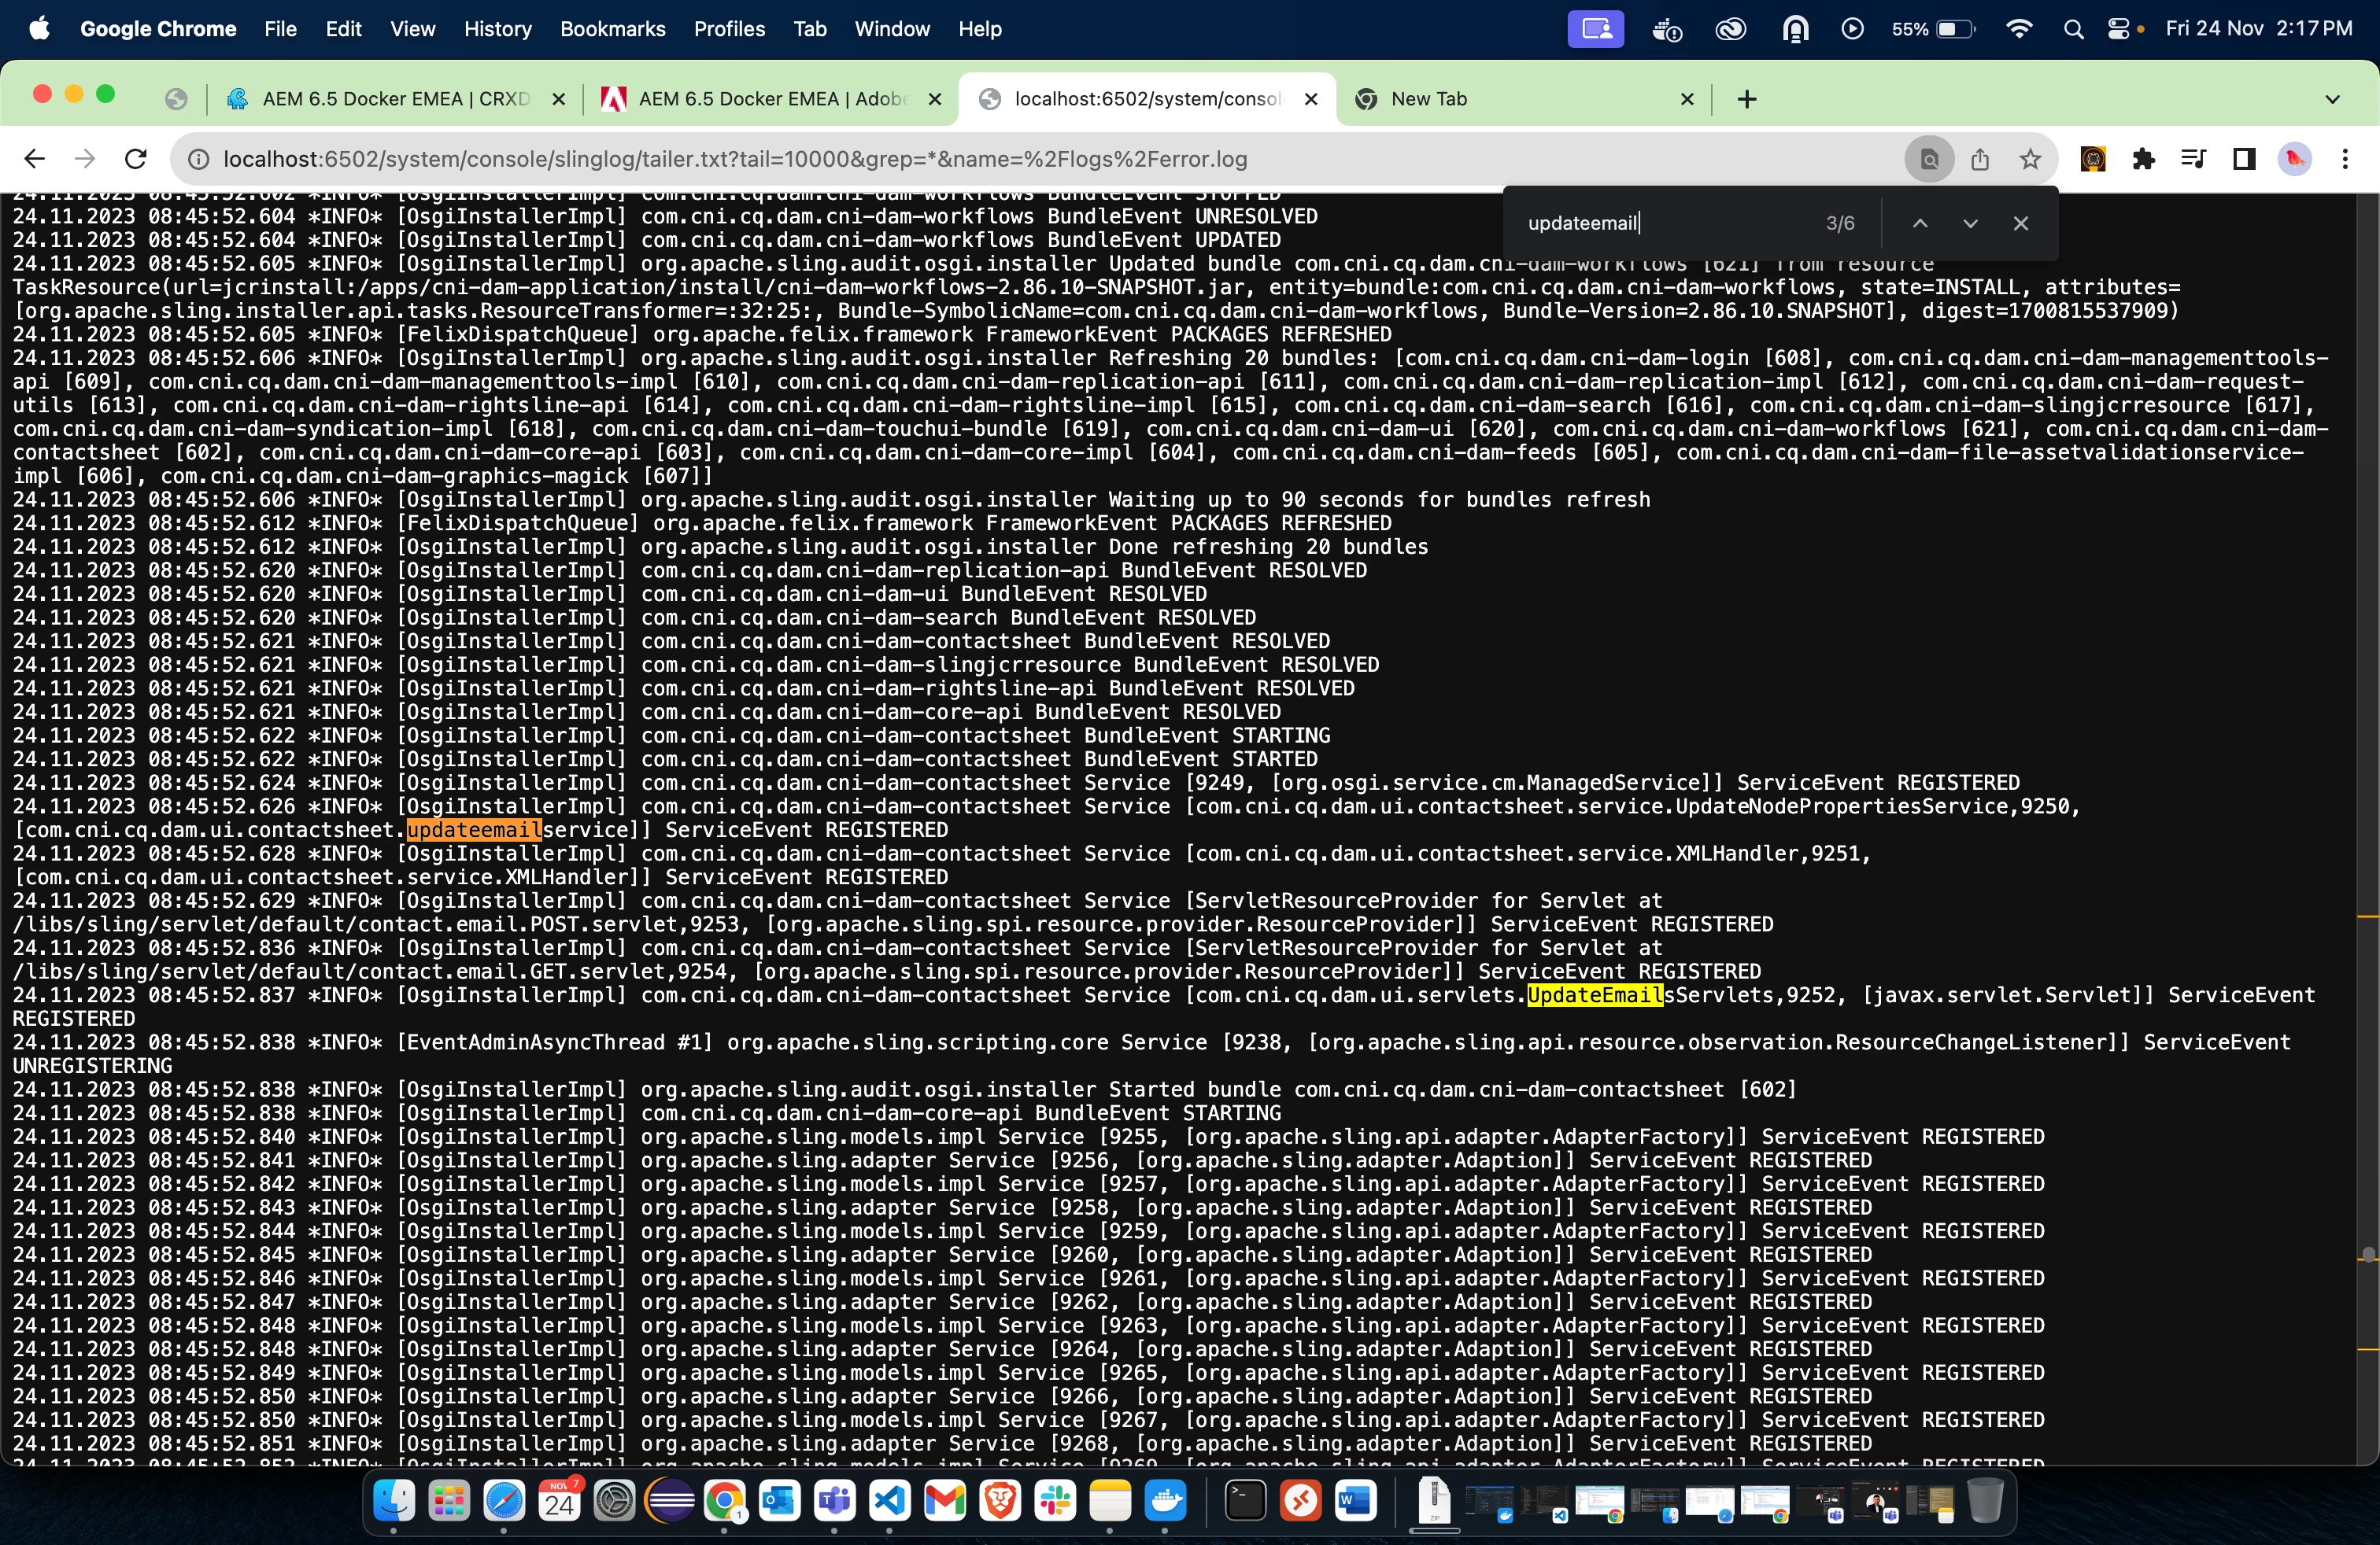Viewport: 2380px width, 1545px height.
Task: Close the find bar
Action: [2021, 223]
